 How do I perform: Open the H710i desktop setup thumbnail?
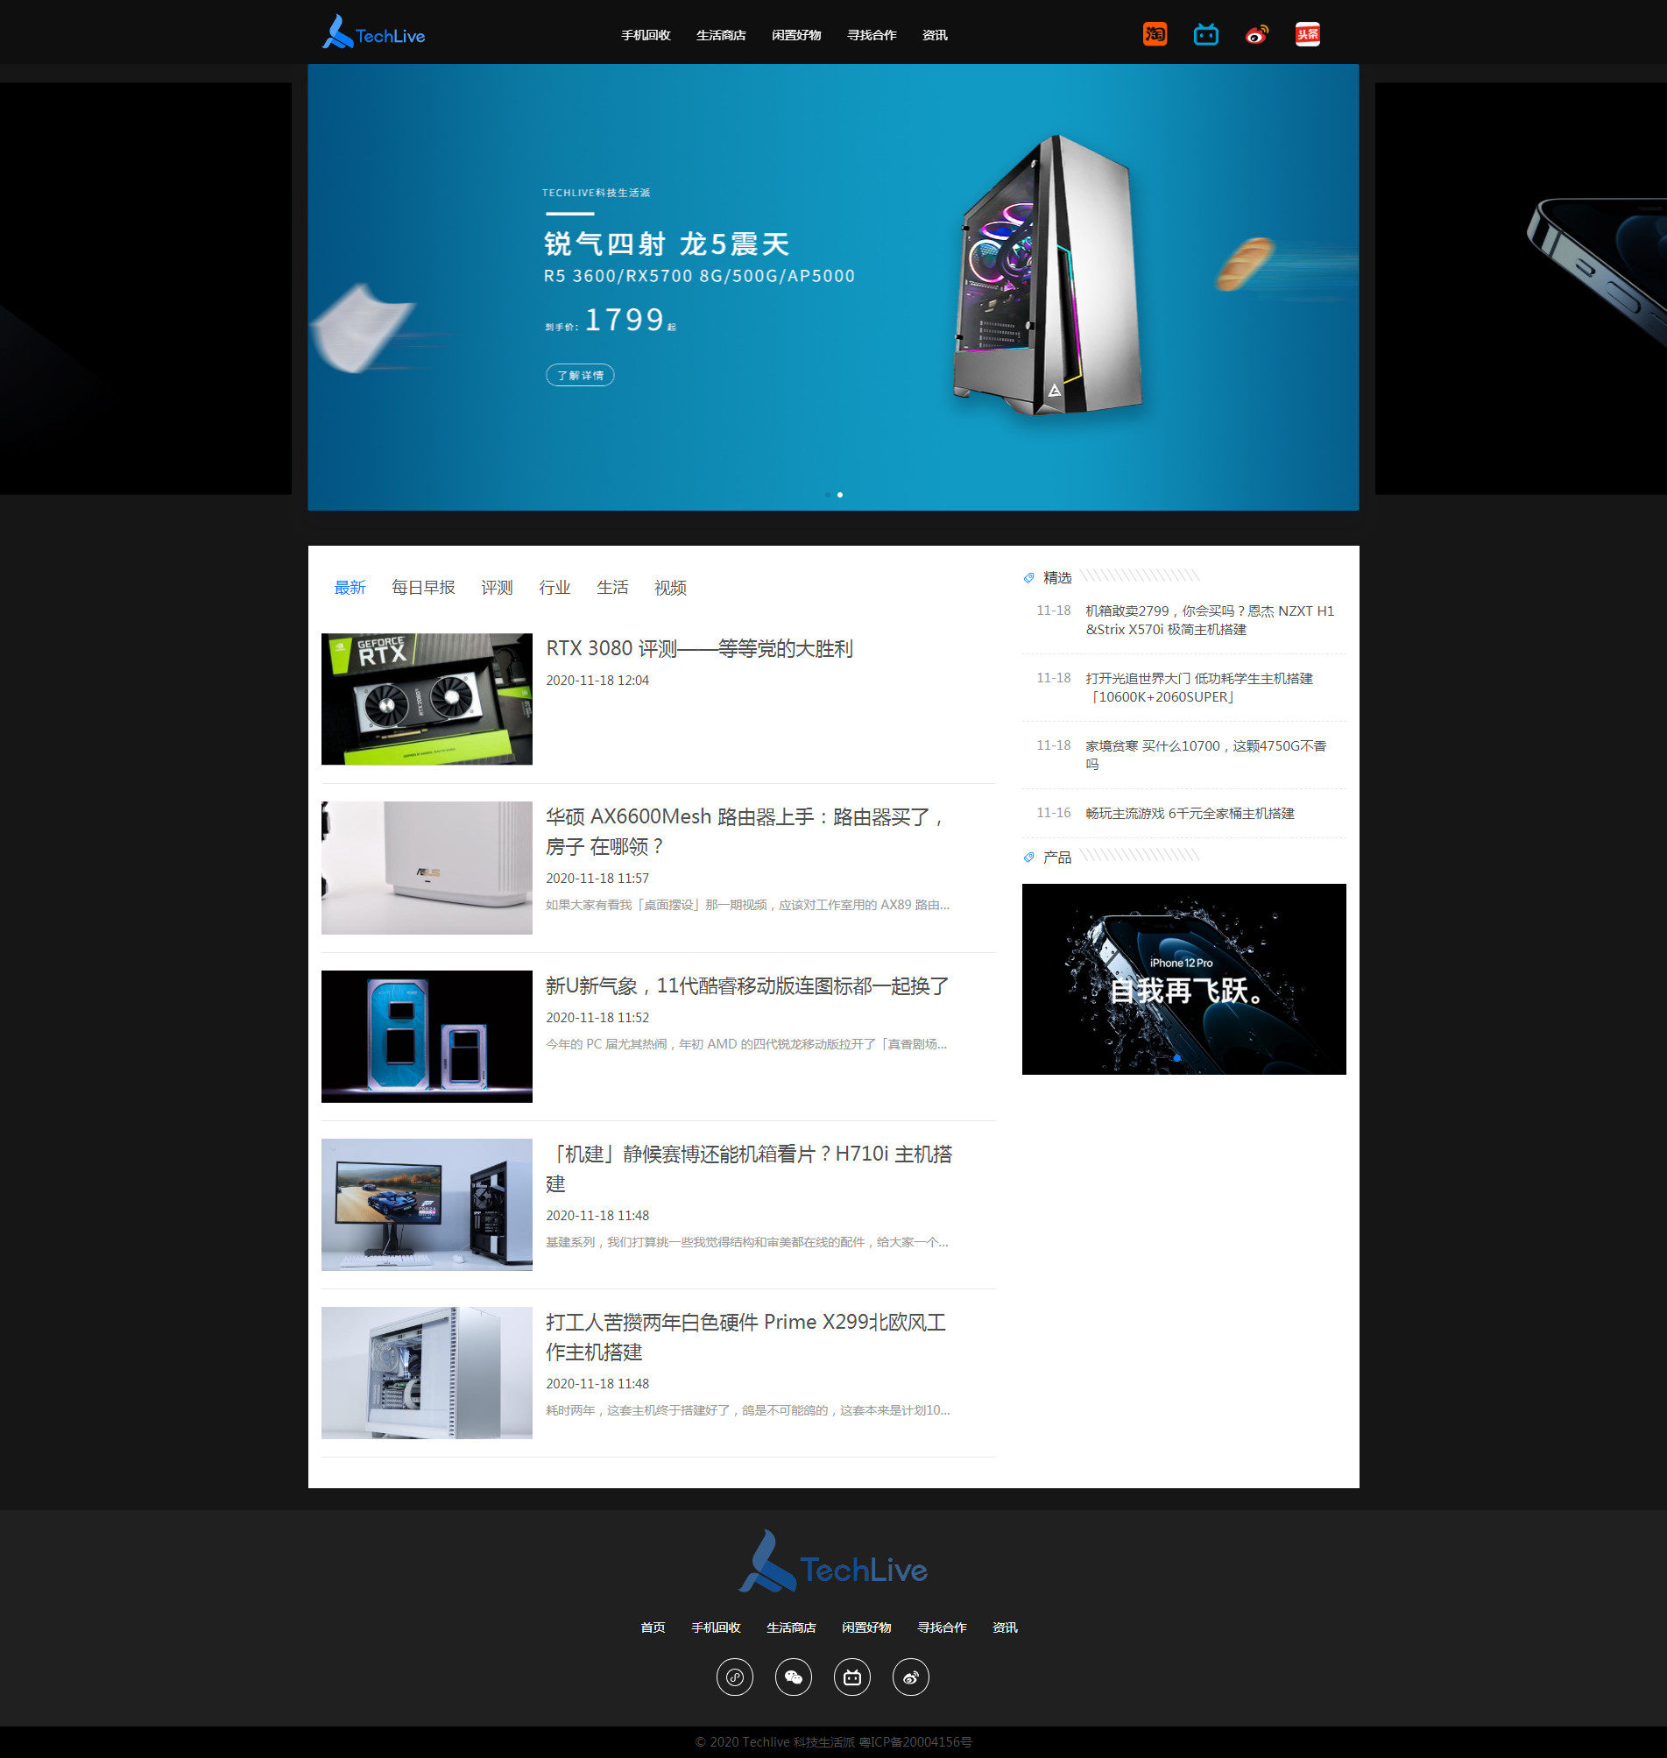[427, 1204]
